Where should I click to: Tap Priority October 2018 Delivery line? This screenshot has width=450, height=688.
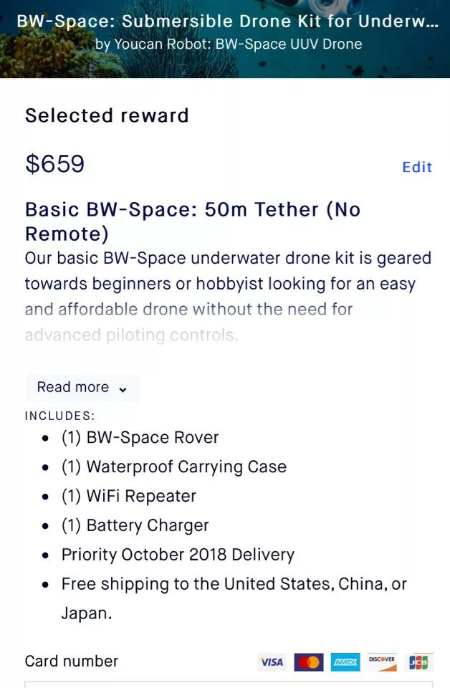point(178,555)
